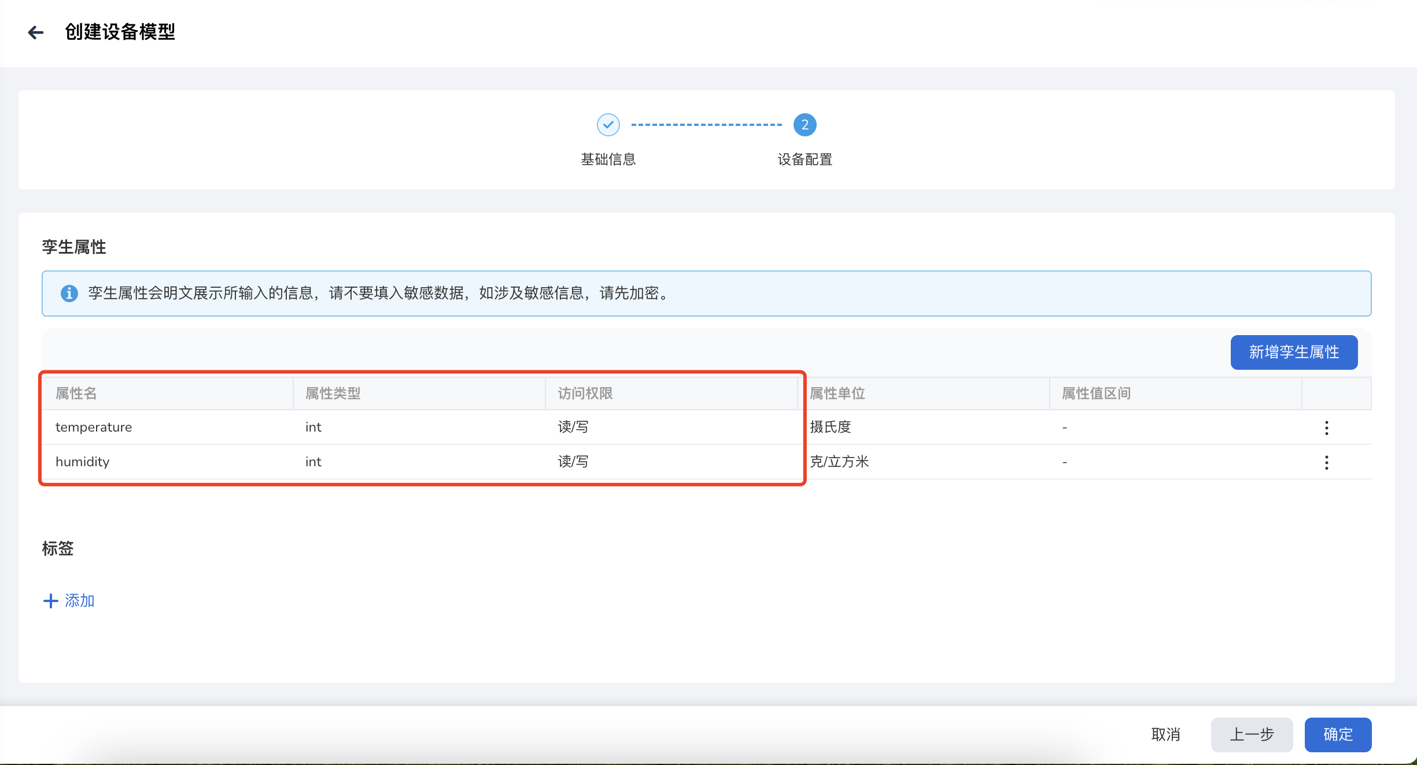Viewport: 1417px width, 765px height.
Task: Select the 设备配置 step
Action: tap(805, 160)
